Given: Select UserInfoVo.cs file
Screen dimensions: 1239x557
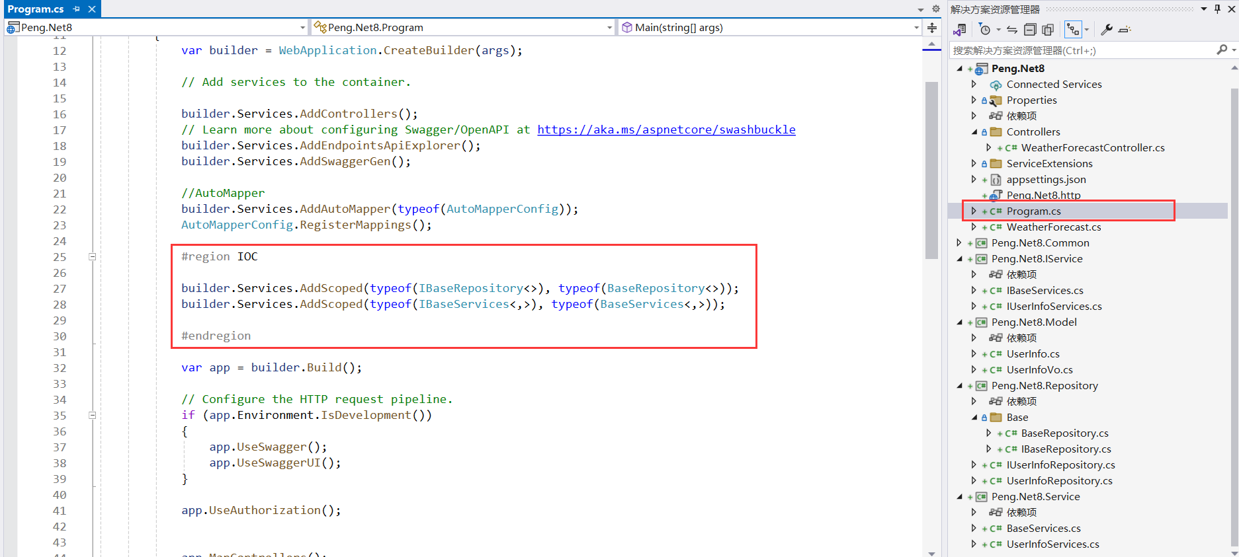Looking at the screenshot, I should [x=1039, y=370].
